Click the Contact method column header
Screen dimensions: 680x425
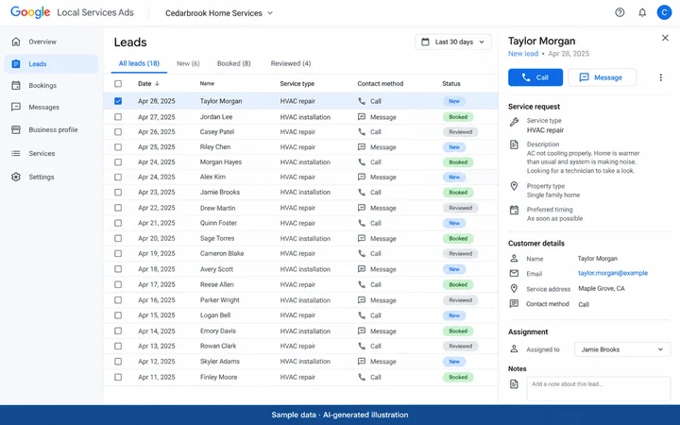click(x=381, y=84)
